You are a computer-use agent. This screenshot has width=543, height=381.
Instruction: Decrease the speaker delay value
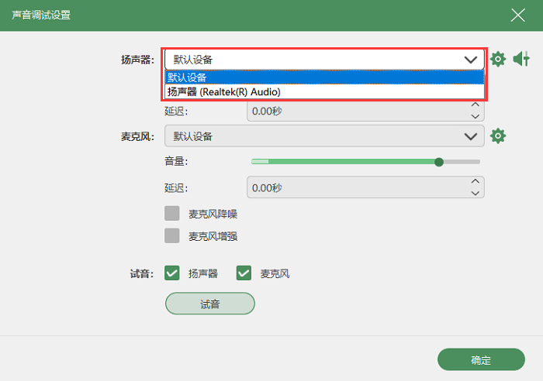click(x=475, y=116)
